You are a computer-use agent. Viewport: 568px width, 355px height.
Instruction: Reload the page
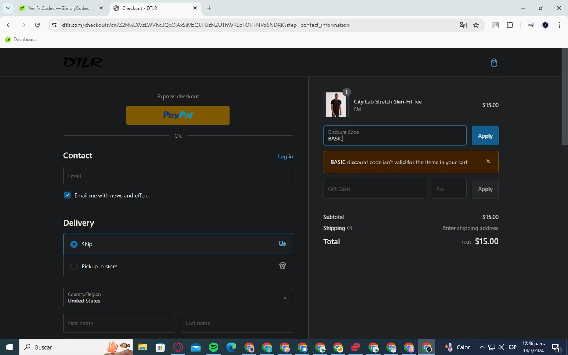point(37,25)
